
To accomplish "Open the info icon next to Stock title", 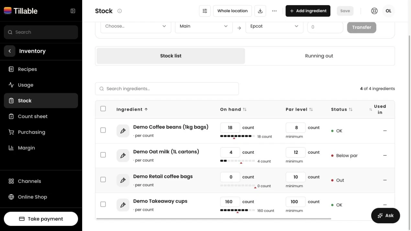I will (119, 11).
